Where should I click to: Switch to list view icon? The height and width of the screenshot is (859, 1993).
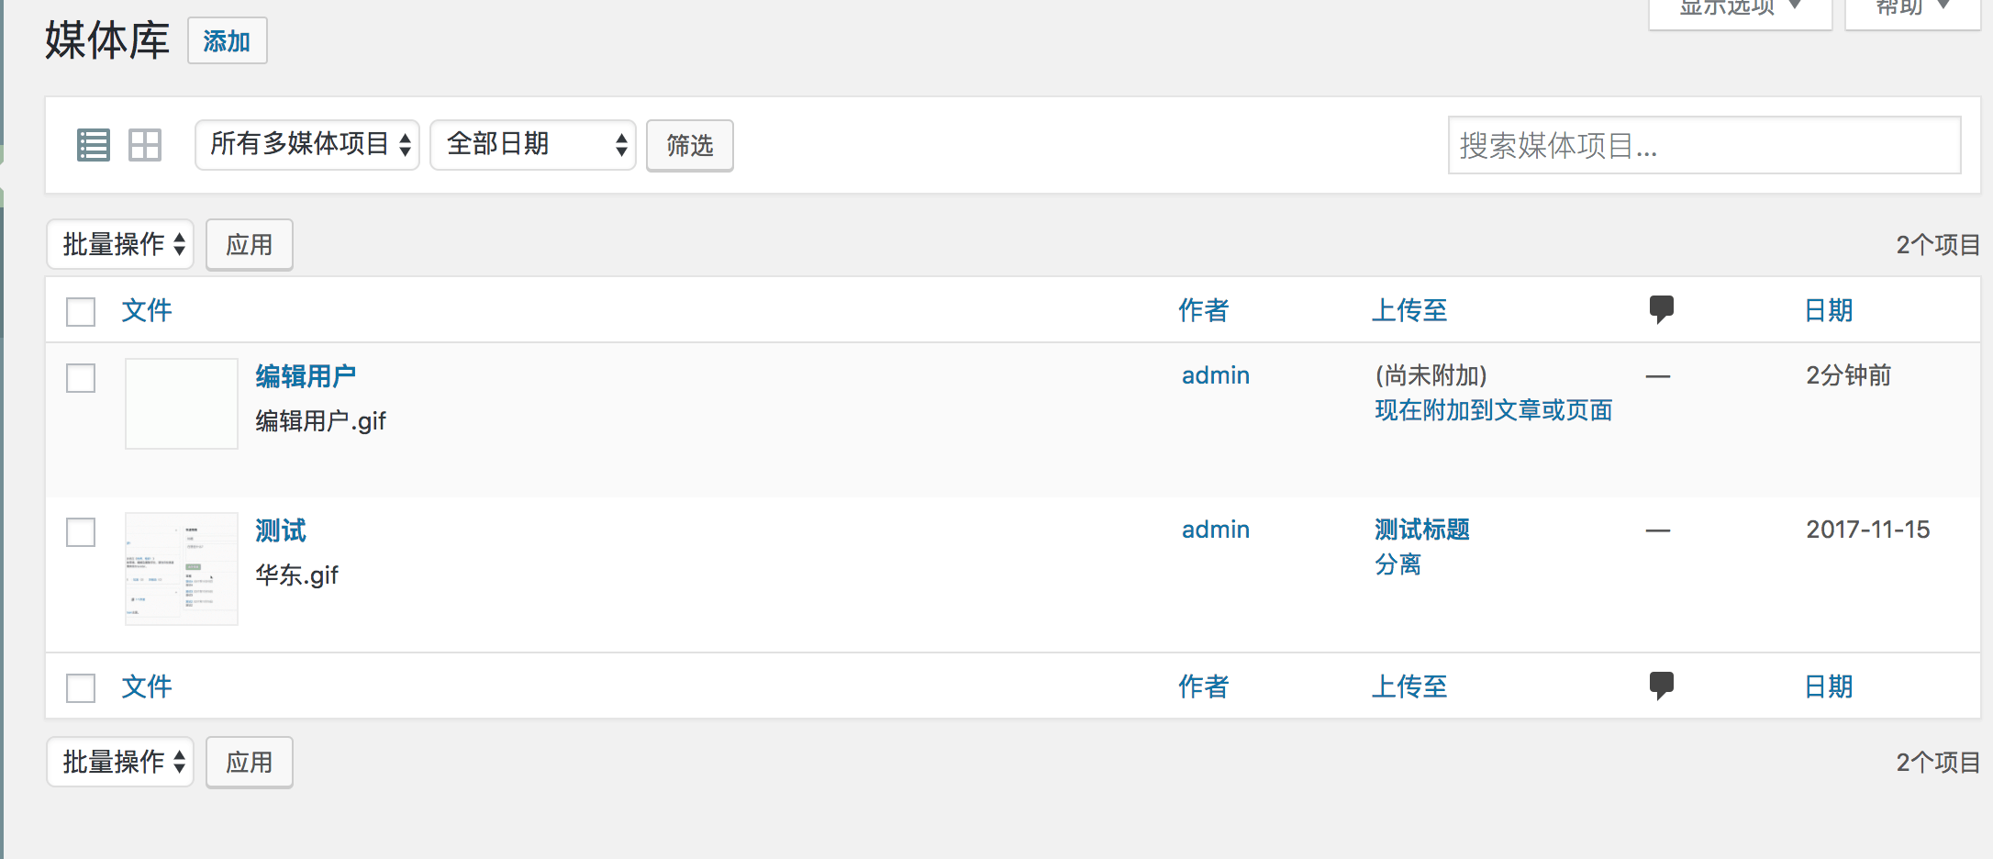(x=93, y=145)
